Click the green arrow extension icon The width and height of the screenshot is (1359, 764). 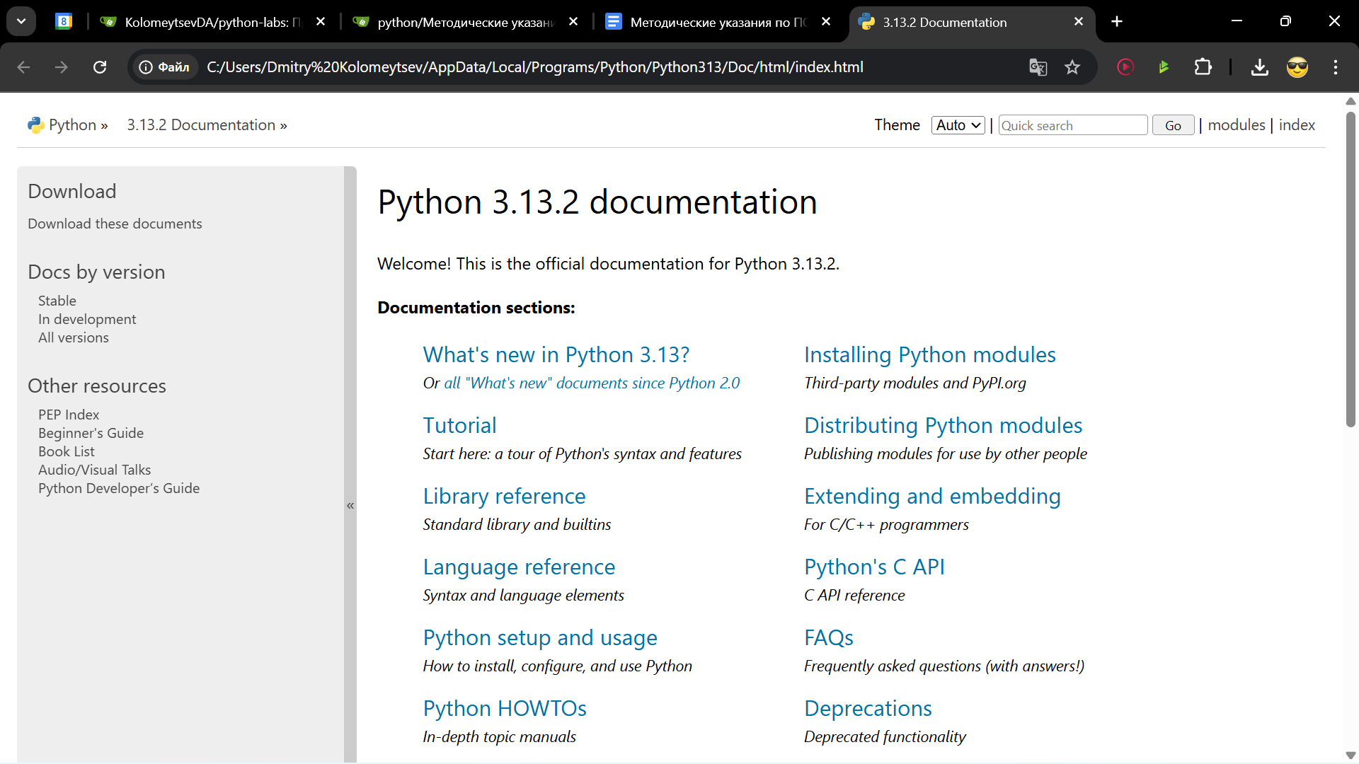click(1164, 67)
